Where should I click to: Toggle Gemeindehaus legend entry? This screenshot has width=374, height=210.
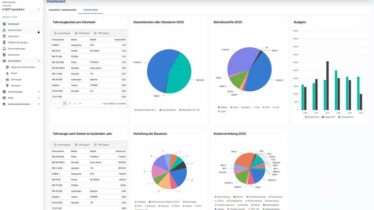168,110
